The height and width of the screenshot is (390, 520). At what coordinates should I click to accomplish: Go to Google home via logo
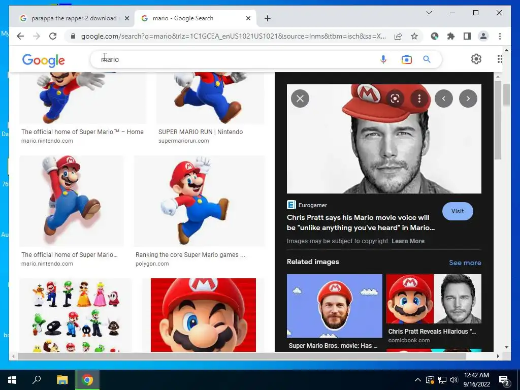pyautogui.click(x=44, y=60)
